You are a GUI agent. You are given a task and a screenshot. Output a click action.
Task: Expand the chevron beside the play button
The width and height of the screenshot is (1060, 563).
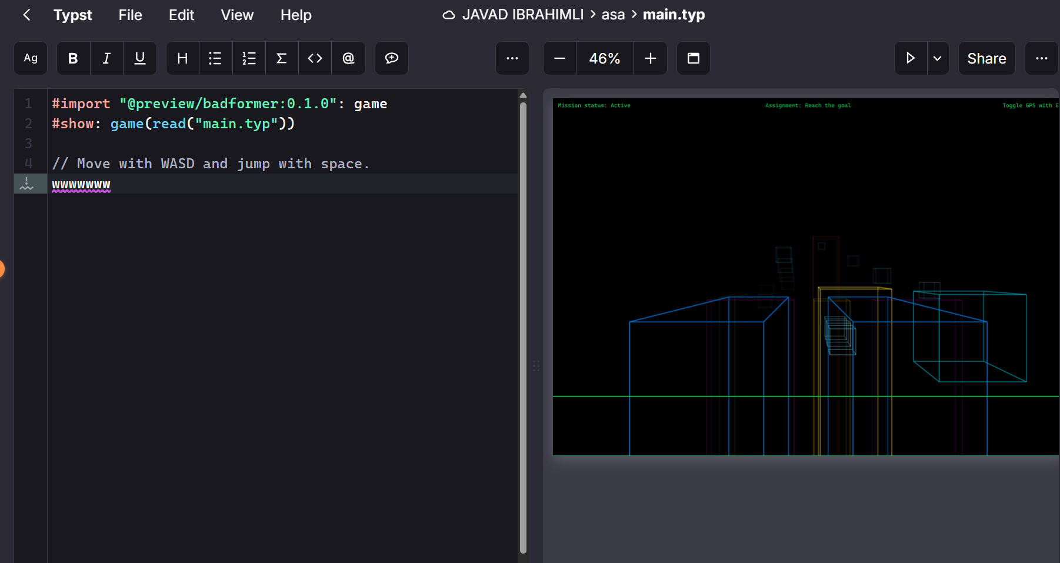[938, 58]
